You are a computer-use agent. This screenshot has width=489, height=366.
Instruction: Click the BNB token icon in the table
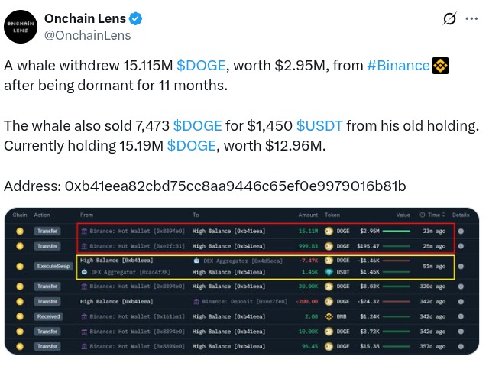[330, 316]
